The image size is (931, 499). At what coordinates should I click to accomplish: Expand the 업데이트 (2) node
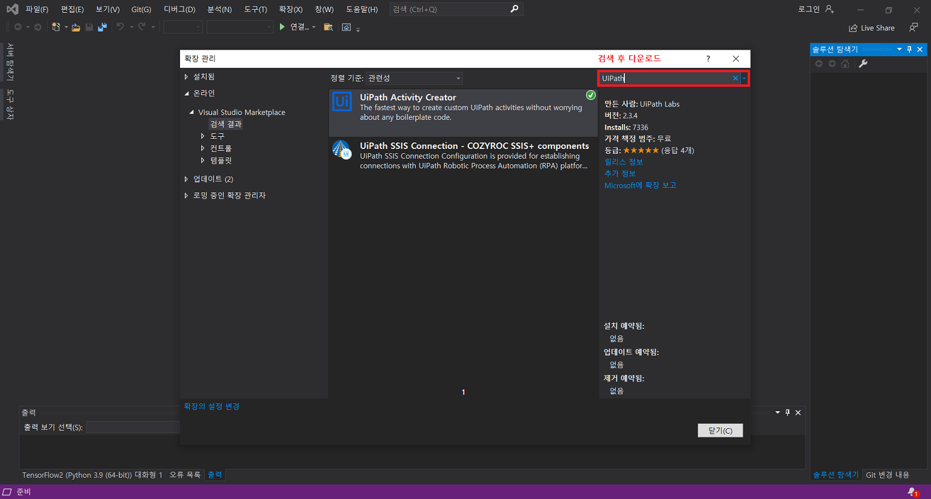point(185,179)
